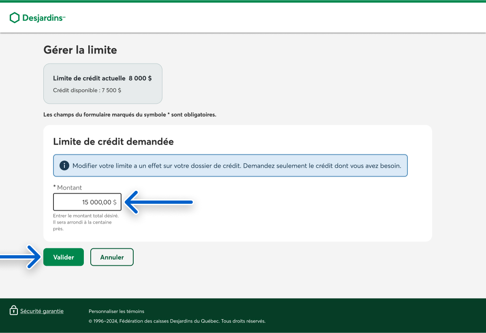Click the blue info circle icon
This screenshot has width=486, height=333.
tap(64, 166)
